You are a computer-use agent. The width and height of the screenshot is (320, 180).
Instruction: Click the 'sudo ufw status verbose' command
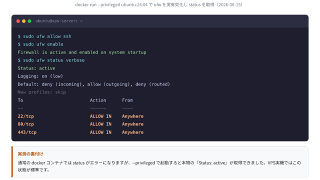[51, 60]
